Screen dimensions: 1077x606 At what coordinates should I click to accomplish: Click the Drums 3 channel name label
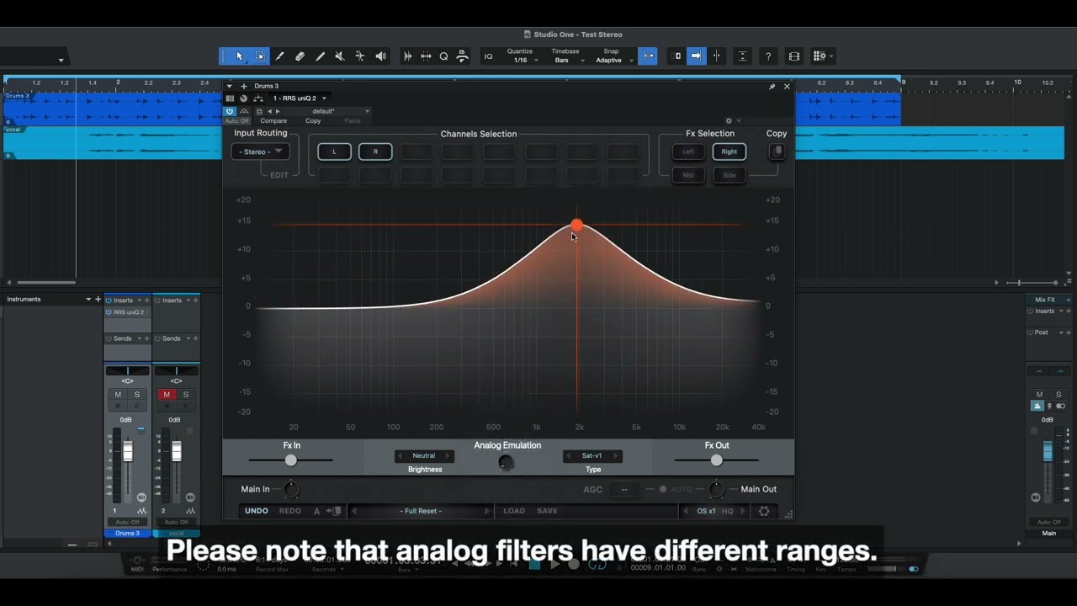(127, 534)
